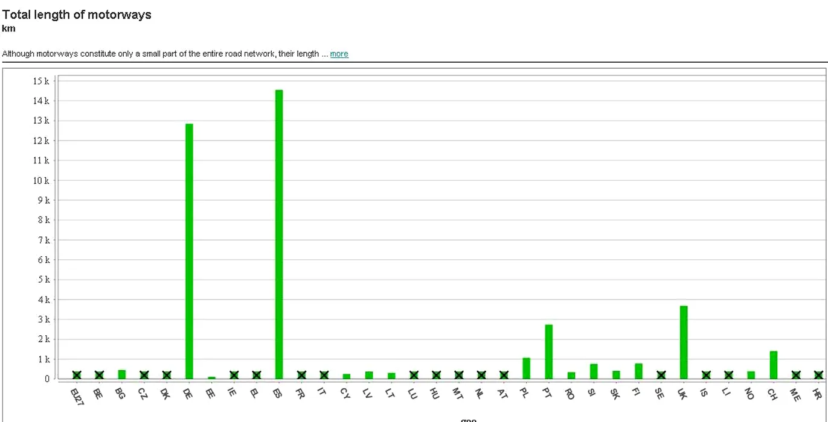Click the tall green bar for ES
This screenshot has width=828, height=422.
[x=279, y=235]
